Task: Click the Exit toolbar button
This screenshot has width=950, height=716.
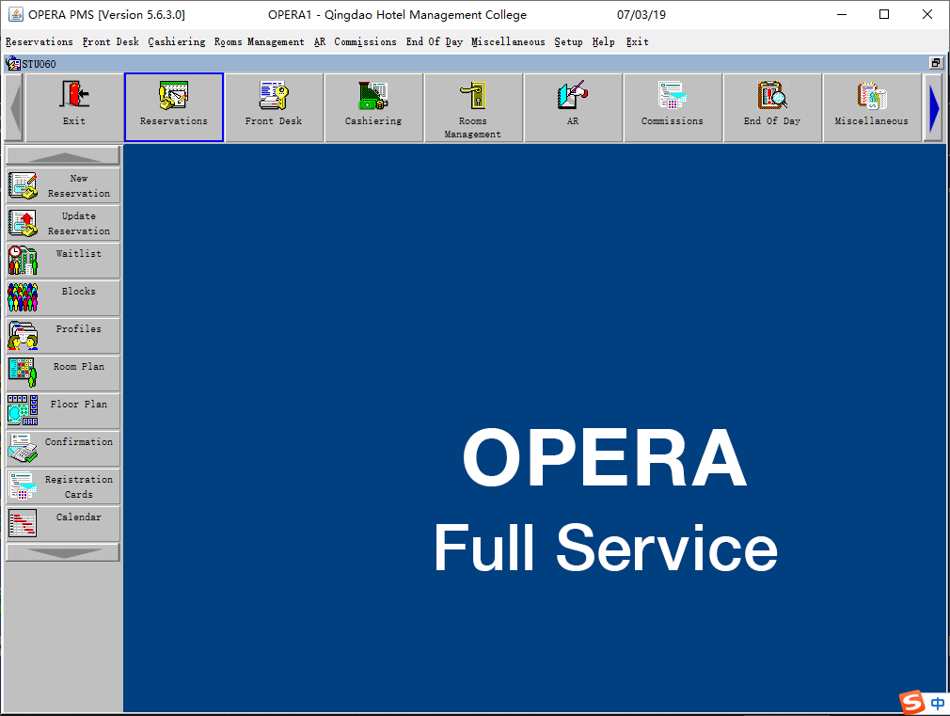Action: 74,107
